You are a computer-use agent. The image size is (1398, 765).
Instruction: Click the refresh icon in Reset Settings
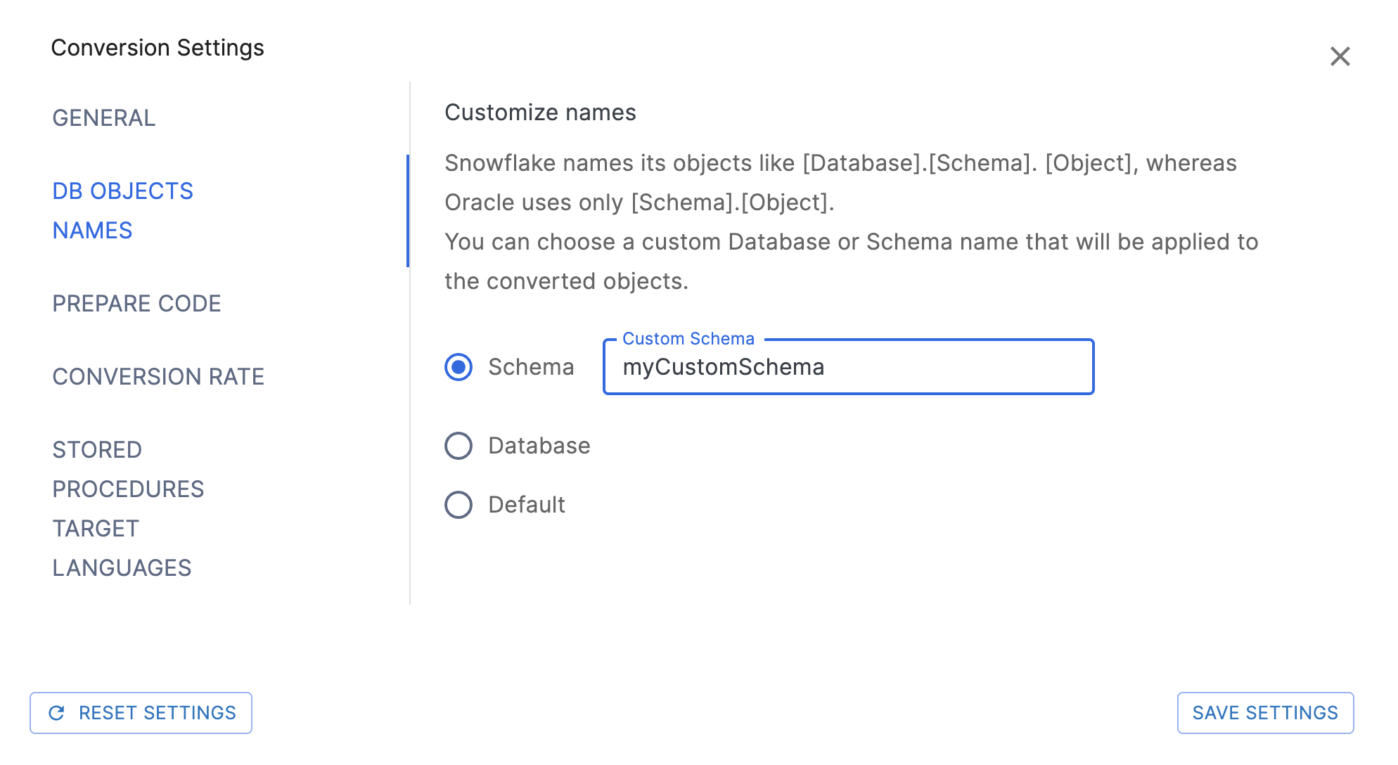click(x=57, y=713)
